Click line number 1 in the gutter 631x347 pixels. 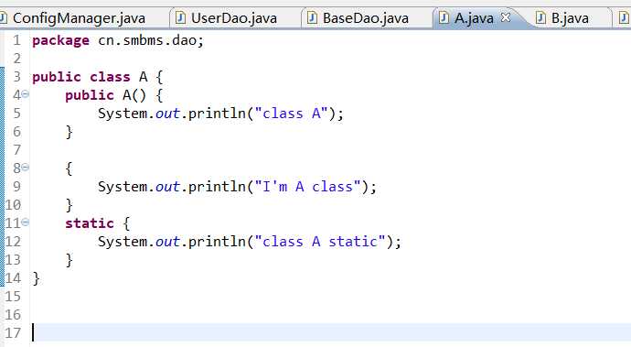(x=16, y=40)
